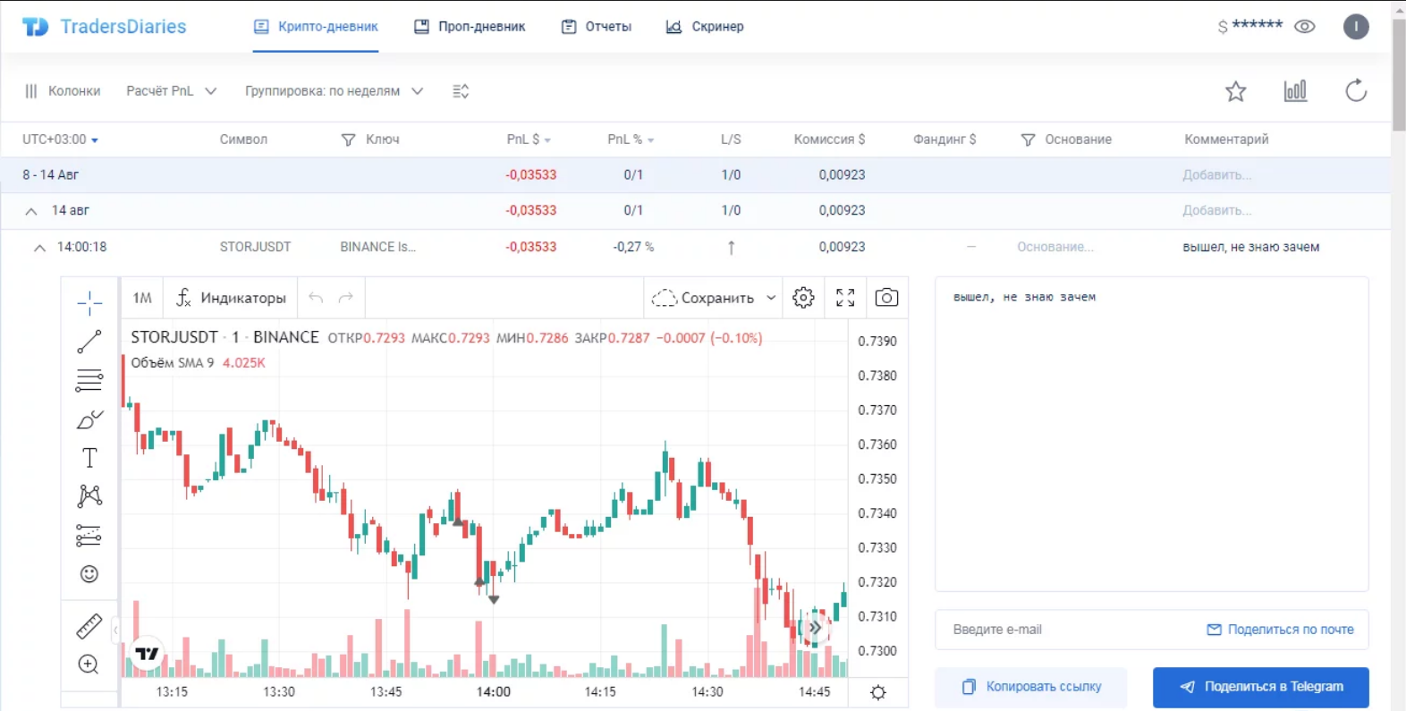1406x711 pixels.
Task: Open the emoji icons tool
Action: (x=89, y=574)
